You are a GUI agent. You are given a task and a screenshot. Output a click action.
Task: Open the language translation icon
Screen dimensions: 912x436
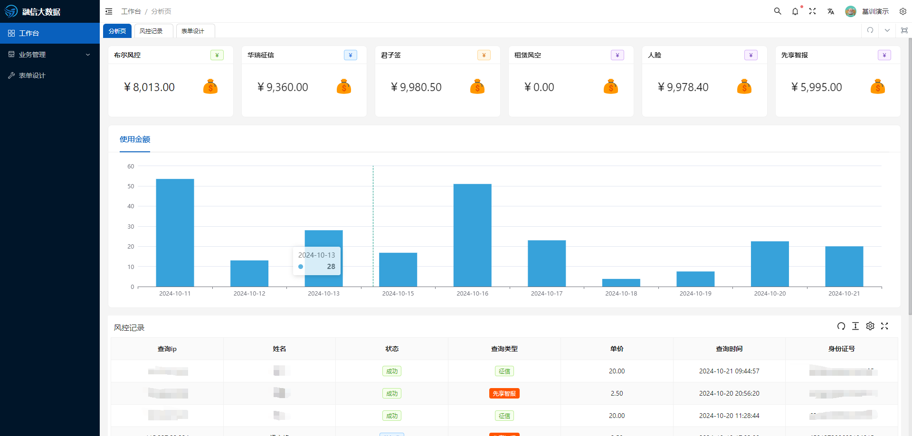(831, 11)
